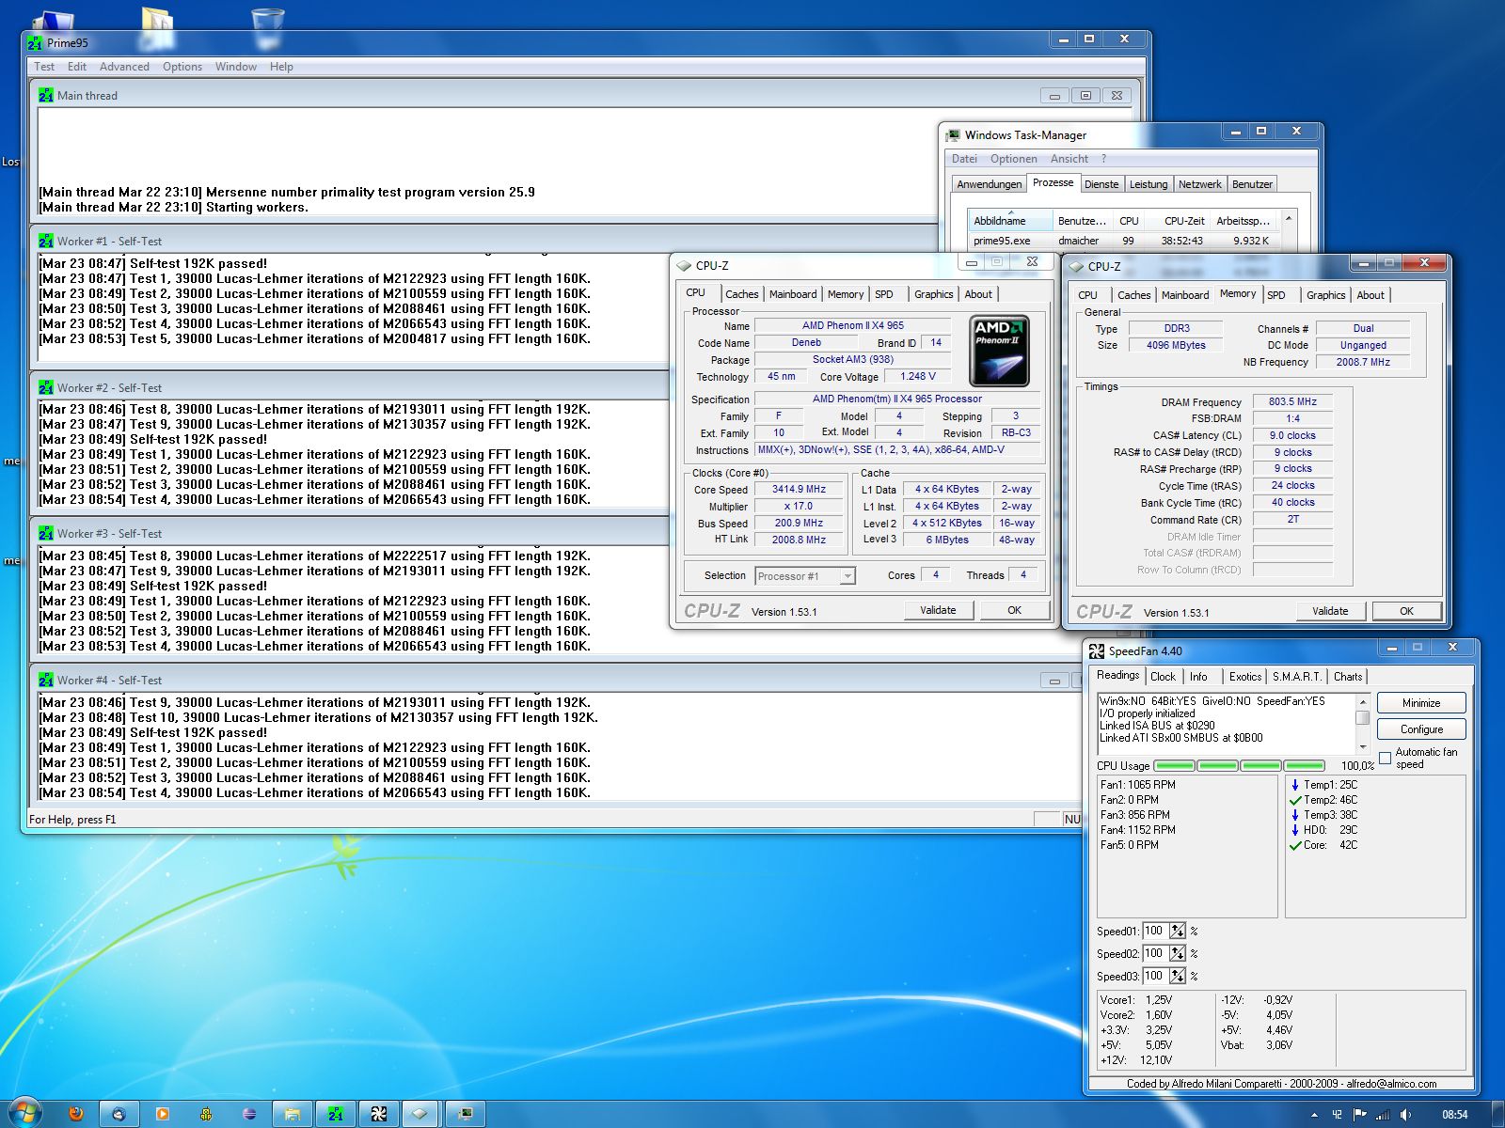Switch to Dienste tab in Task Manager
Screen dimensions: 1505x1128
click(x=1101, y=184)
